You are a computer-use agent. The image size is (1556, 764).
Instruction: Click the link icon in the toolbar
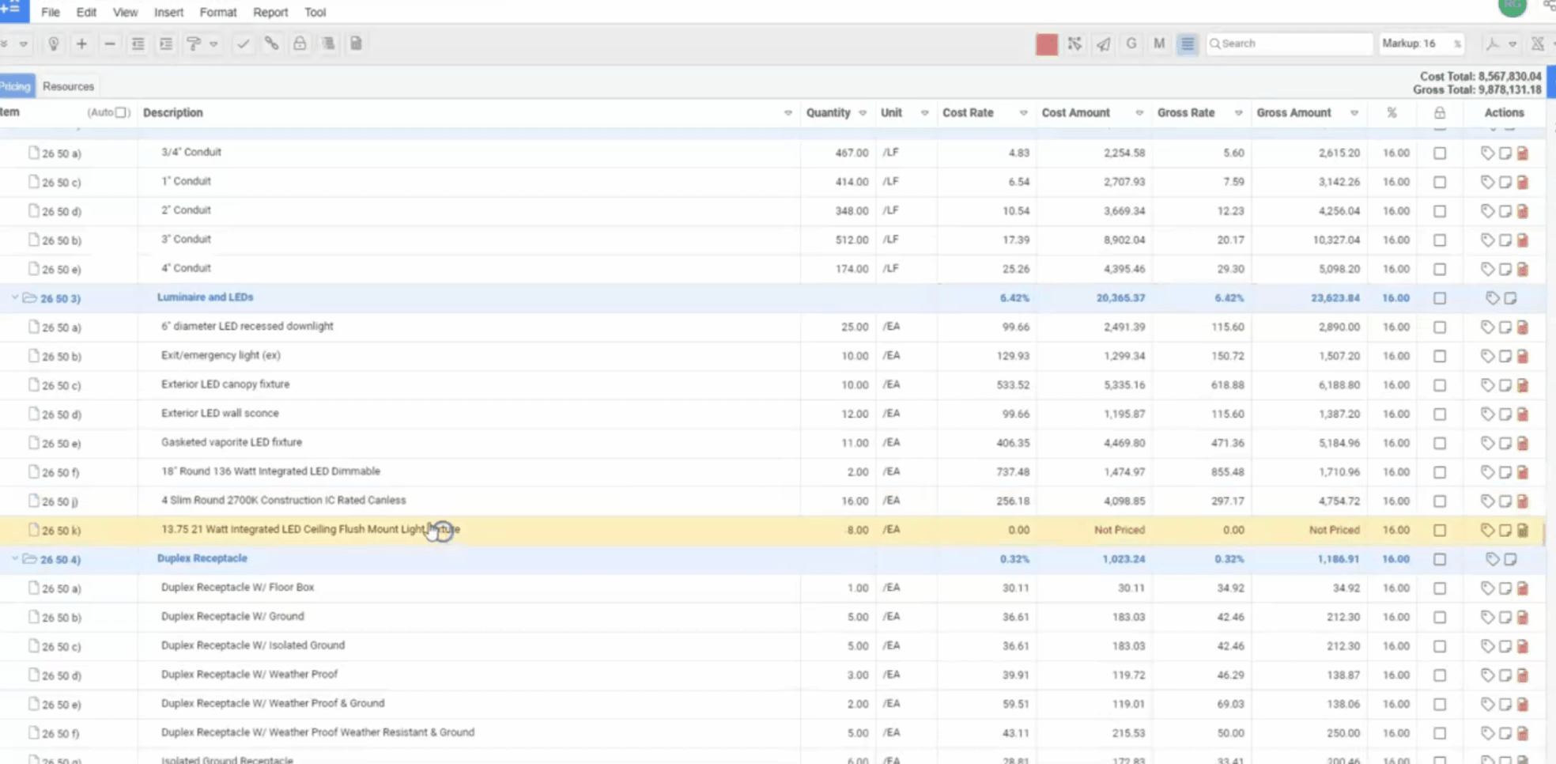pyautogui.click(x=271, y=43)
